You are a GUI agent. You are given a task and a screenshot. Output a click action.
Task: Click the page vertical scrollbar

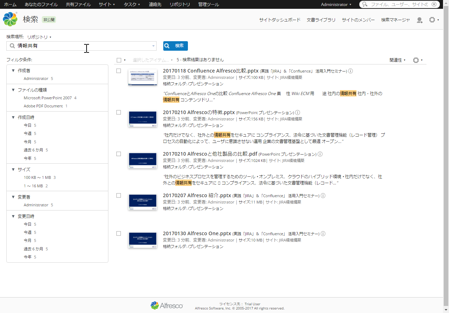click(446, 156)
